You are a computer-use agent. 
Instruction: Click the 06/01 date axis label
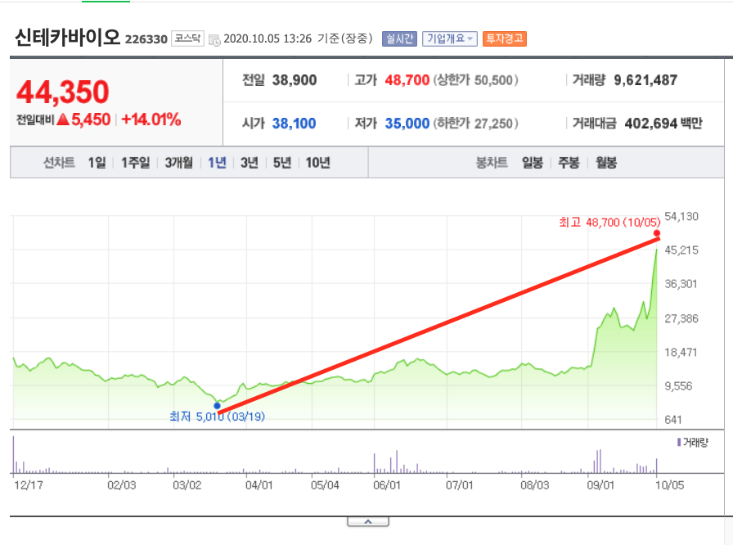[x=387, y=485]
